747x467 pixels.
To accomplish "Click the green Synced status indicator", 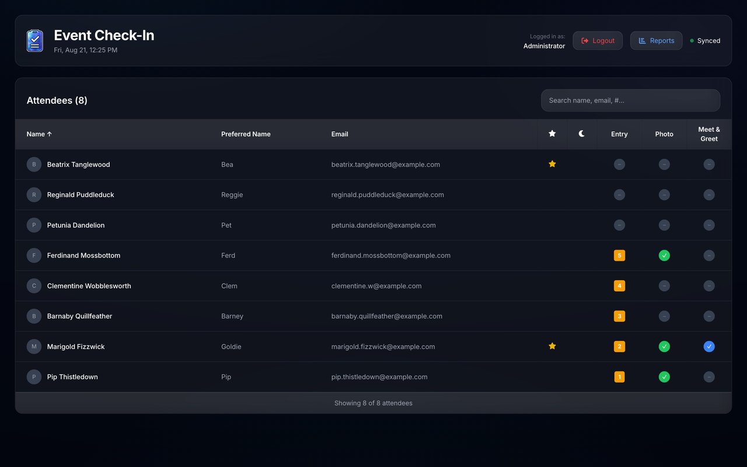I will tap(705, 41).
